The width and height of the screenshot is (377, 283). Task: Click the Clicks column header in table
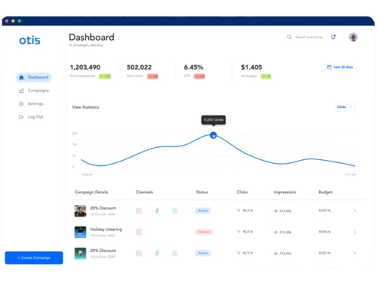point(242,192)
